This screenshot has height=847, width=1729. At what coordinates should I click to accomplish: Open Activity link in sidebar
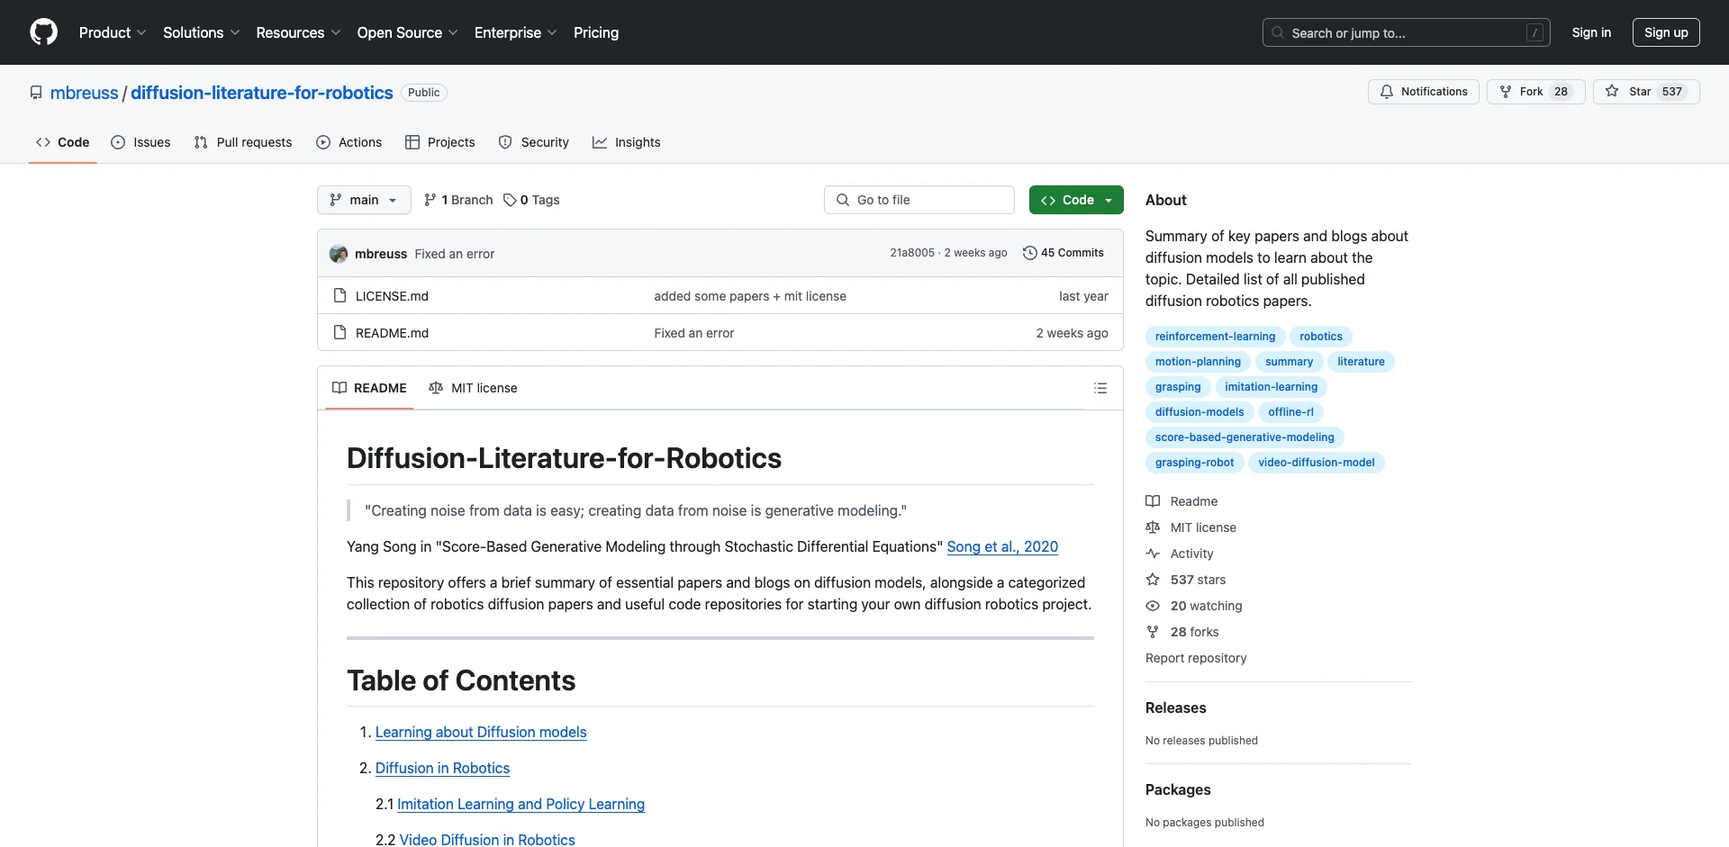tap(1180, 554)
